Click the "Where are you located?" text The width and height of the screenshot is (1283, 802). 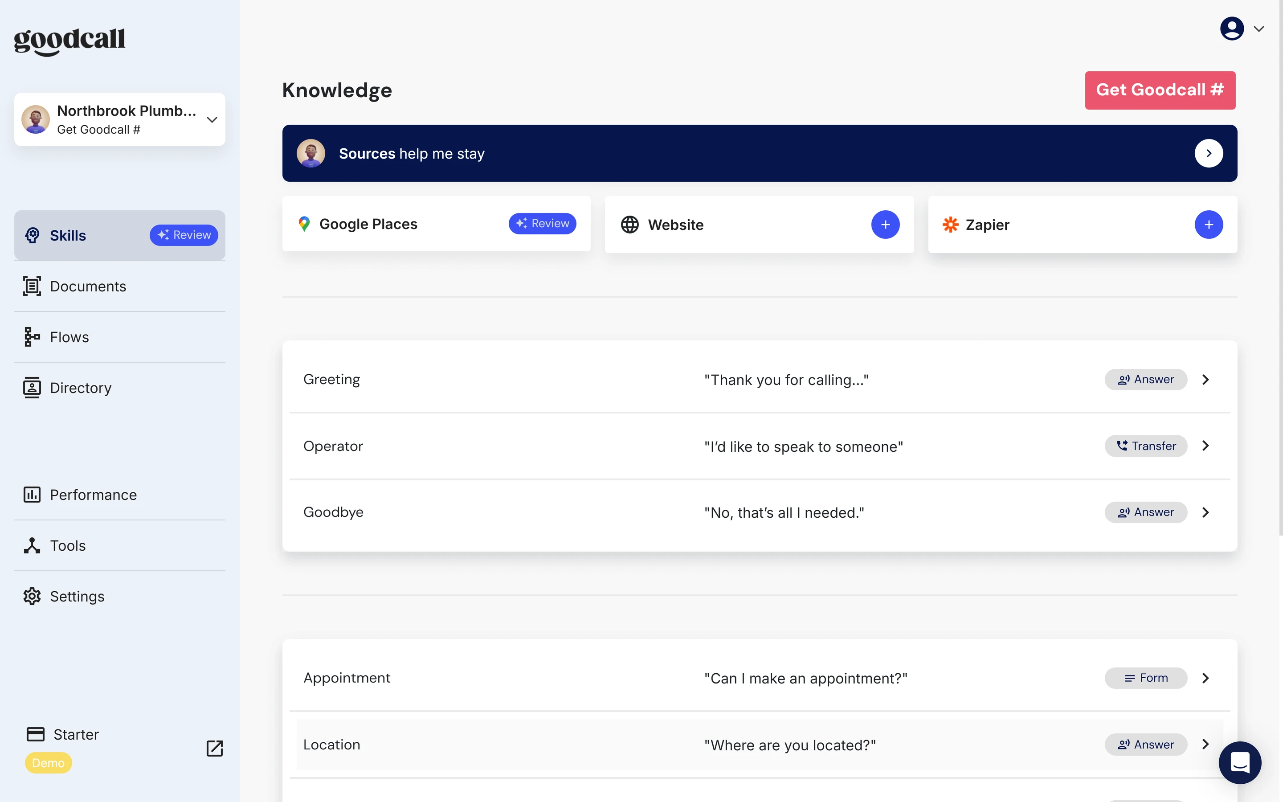(x=790, y=745)
